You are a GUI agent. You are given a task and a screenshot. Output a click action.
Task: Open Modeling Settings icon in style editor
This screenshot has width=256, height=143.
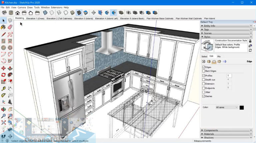[224, 62]
